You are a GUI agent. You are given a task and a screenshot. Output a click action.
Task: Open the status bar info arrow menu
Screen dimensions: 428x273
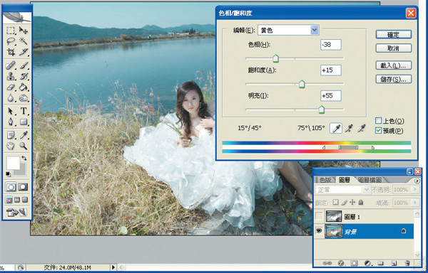(113, 267)
